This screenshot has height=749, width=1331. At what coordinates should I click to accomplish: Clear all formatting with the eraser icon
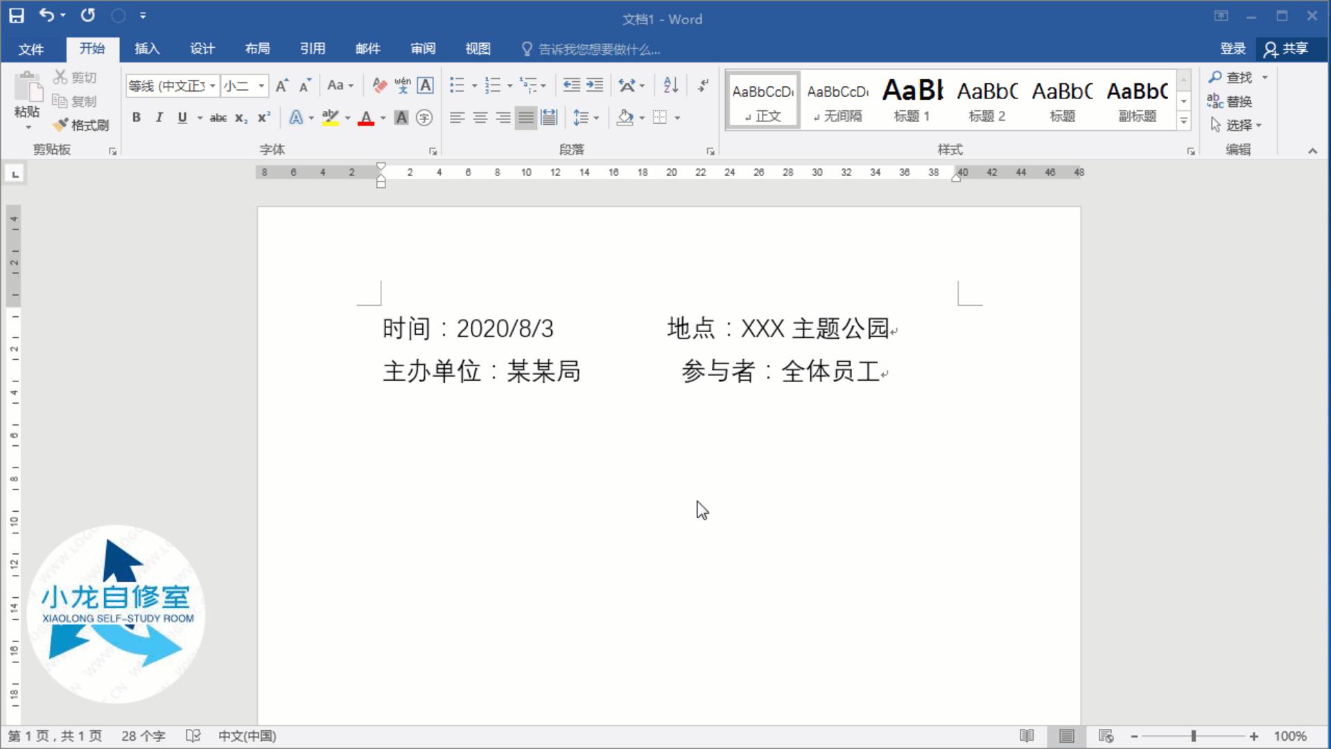pyautogui.click(x=379, y=85)
